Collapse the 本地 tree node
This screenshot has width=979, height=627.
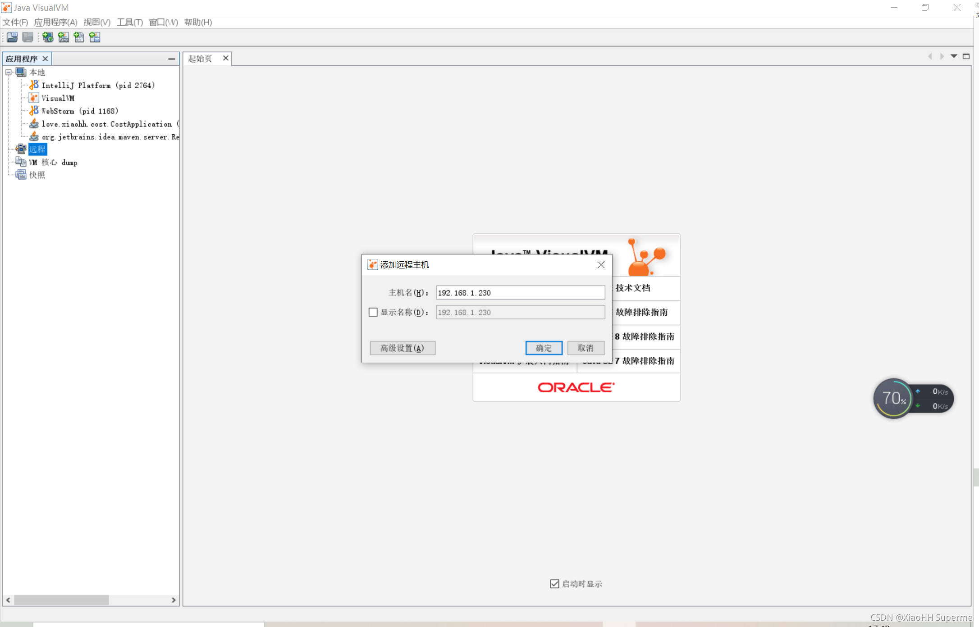[x=8, y=72]
